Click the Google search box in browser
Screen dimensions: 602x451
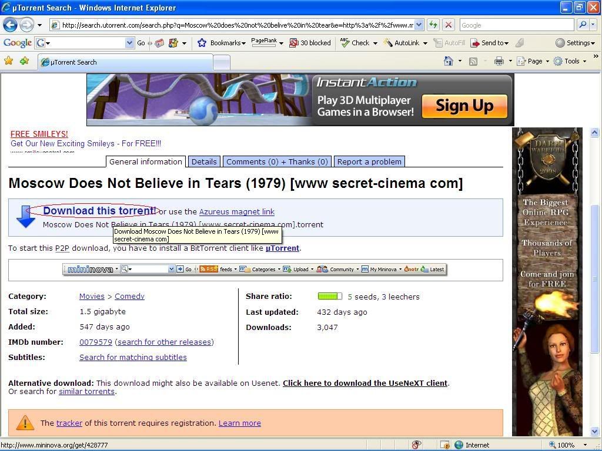point(516,25)
